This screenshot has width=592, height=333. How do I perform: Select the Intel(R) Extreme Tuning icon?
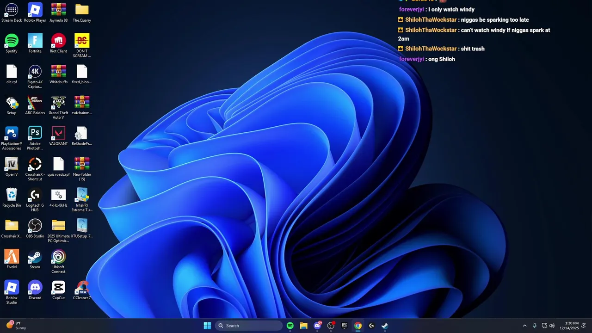(x=82, y=200)
